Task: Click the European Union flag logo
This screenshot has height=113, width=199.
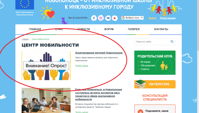Action: [x=25, y=5]
